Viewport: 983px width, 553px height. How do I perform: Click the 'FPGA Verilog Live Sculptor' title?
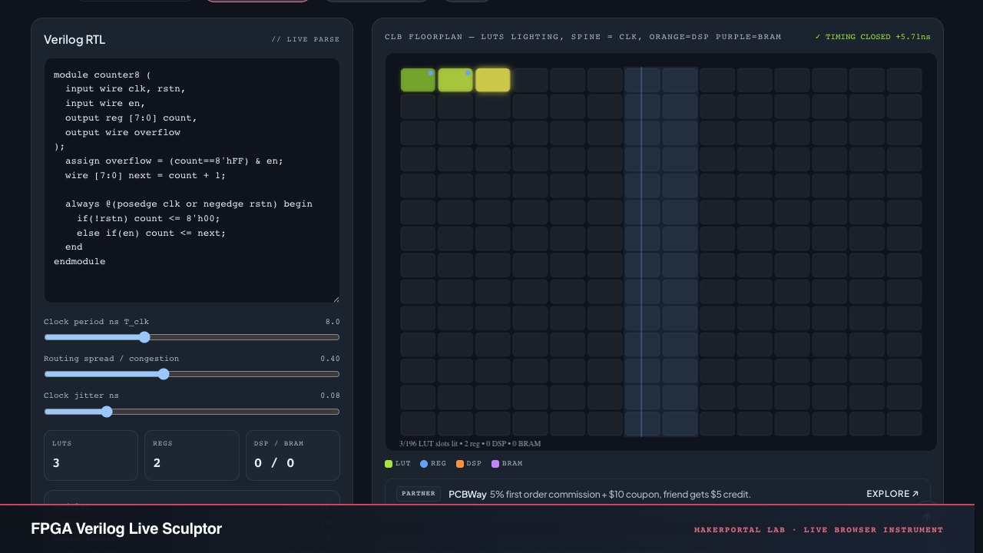pos(127,529)
